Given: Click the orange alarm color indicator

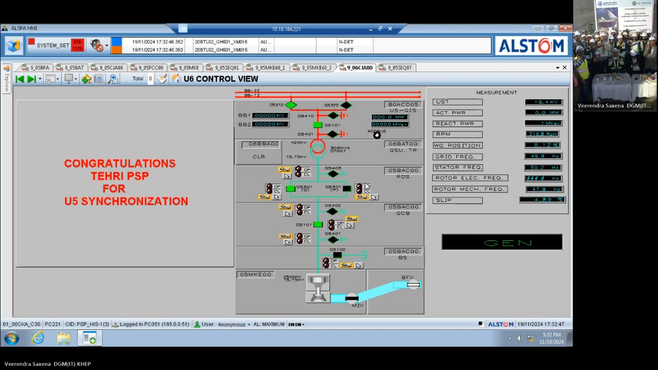Looking at the screenshot, I should click(117, 50).
